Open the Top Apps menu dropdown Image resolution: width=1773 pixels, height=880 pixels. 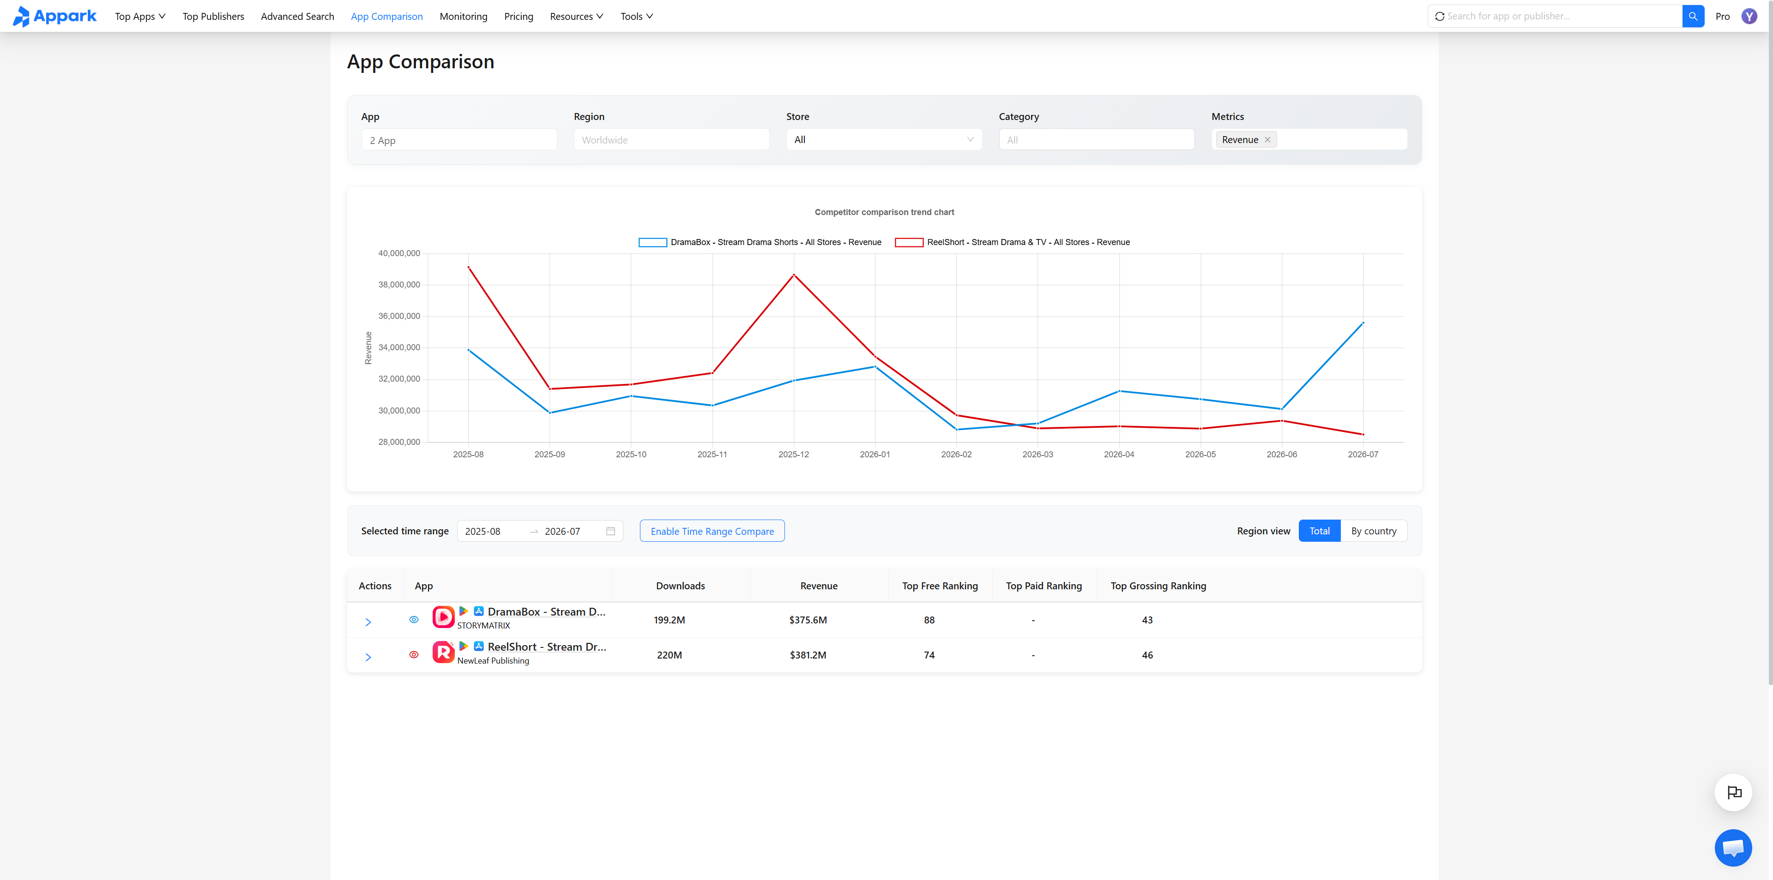point(140,16)
